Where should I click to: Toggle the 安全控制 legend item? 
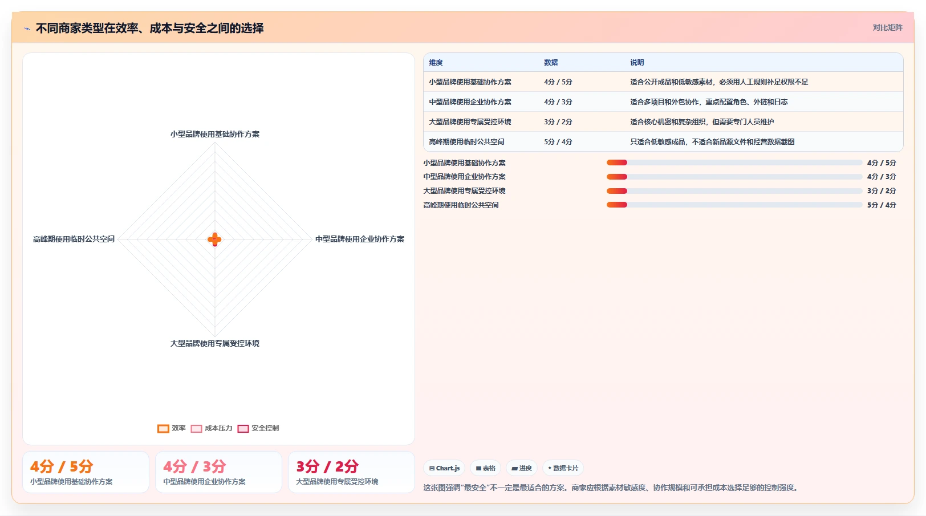(258, 428)
